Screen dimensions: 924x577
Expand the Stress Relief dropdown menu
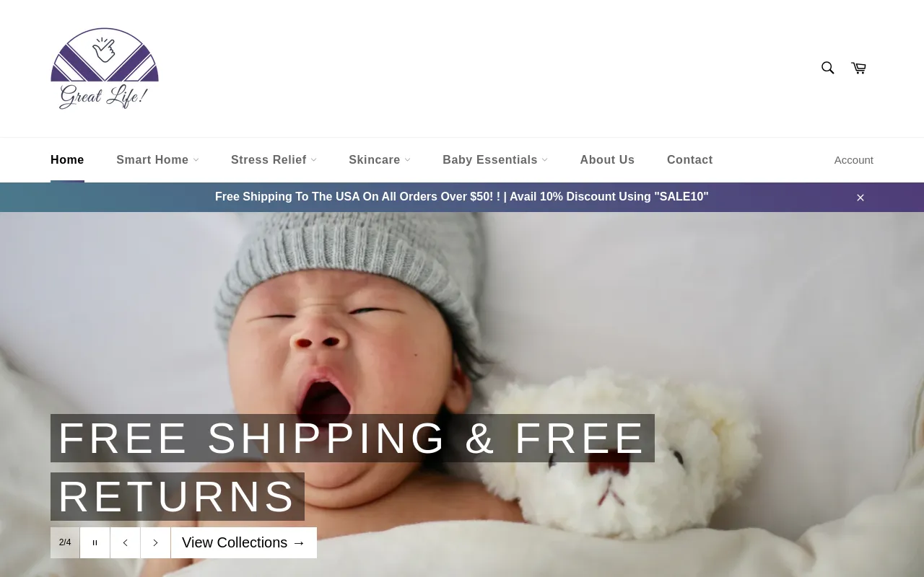pos(274,160)
